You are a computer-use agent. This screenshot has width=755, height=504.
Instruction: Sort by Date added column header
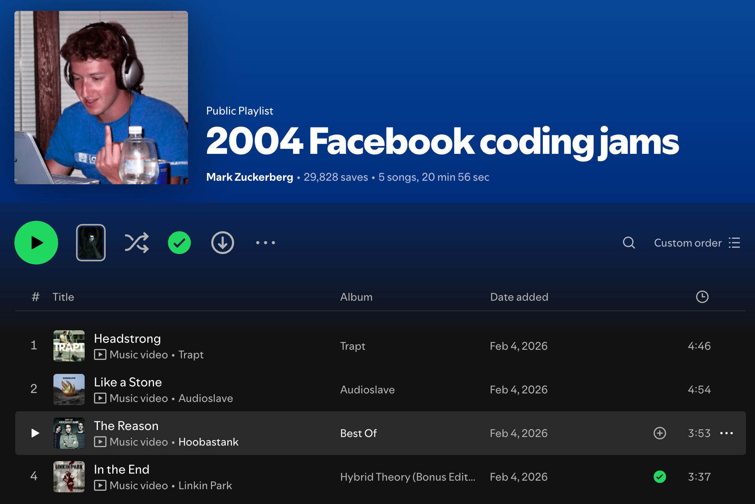[x=519, y=297]
